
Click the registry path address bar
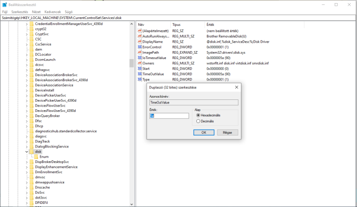tap(178, 18)
